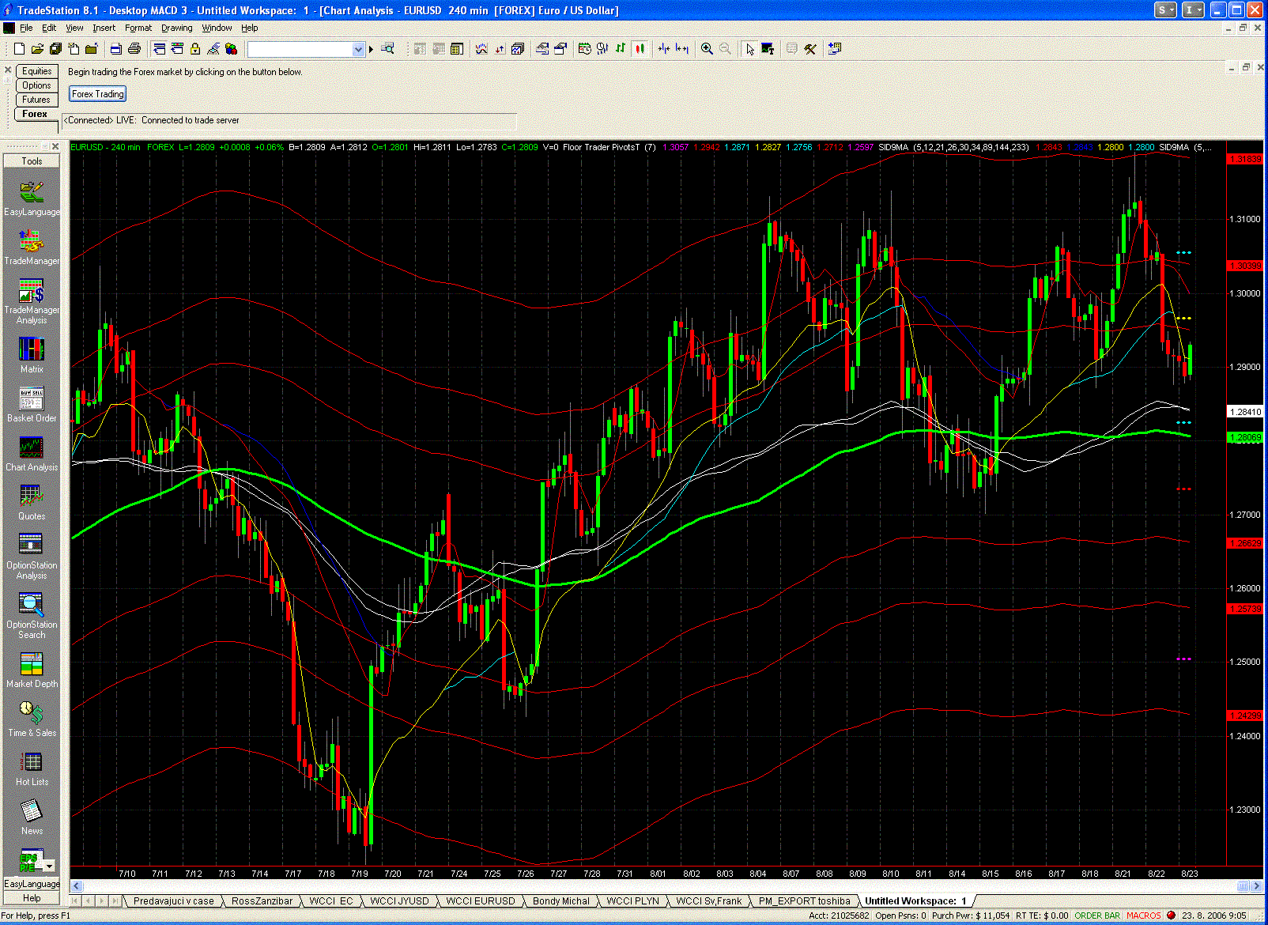The height and width of the screenshot is (925, 1268).
Task: Click the padlock toolbar icon
Action: tap(195, 49)
